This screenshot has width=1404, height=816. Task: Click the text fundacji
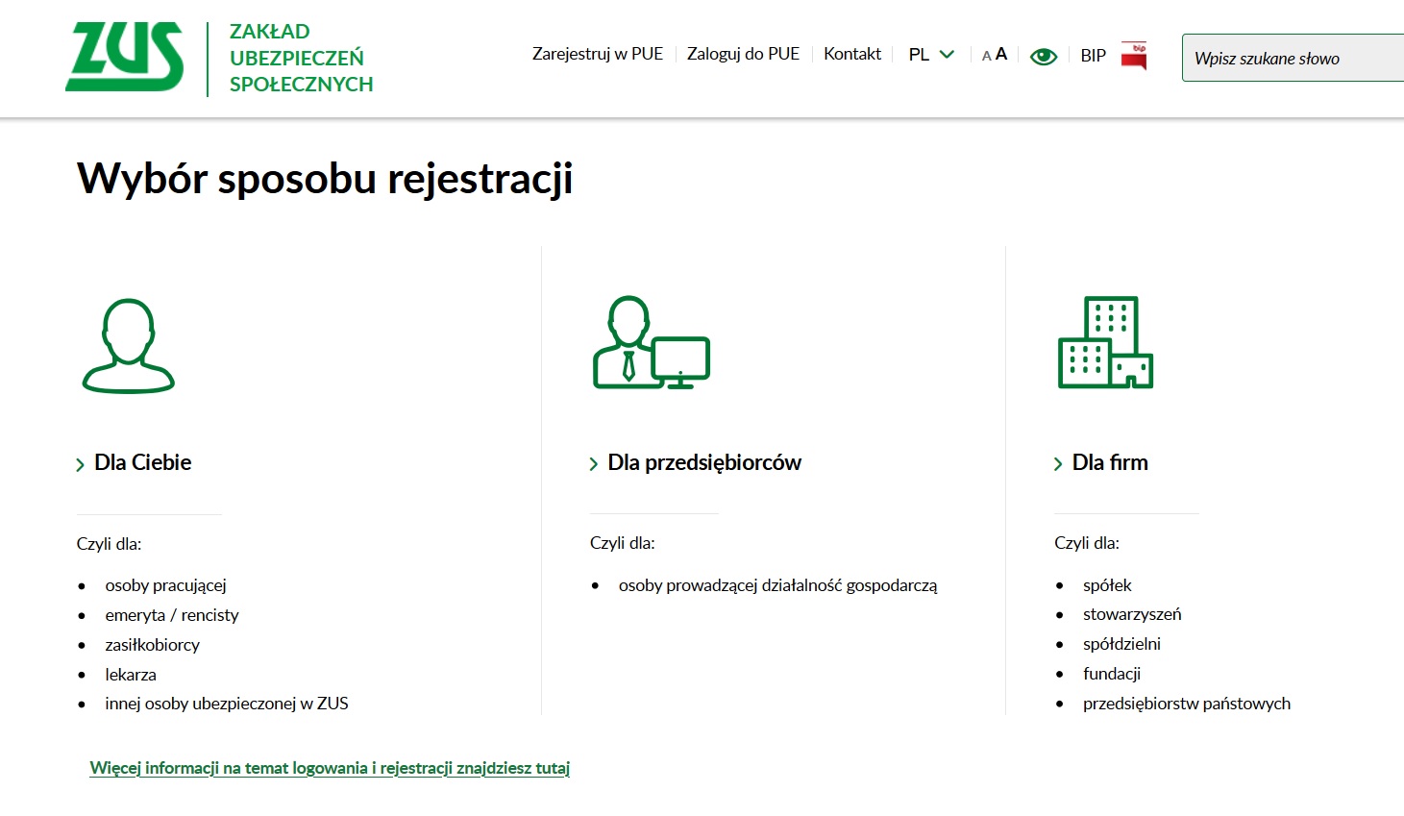click(1112, 674)
